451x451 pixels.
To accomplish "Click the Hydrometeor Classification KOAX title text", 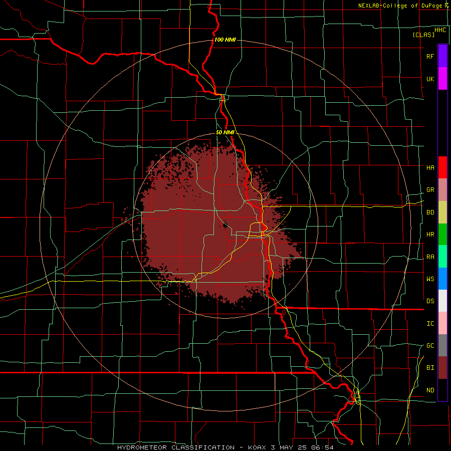I will point(225,447).
